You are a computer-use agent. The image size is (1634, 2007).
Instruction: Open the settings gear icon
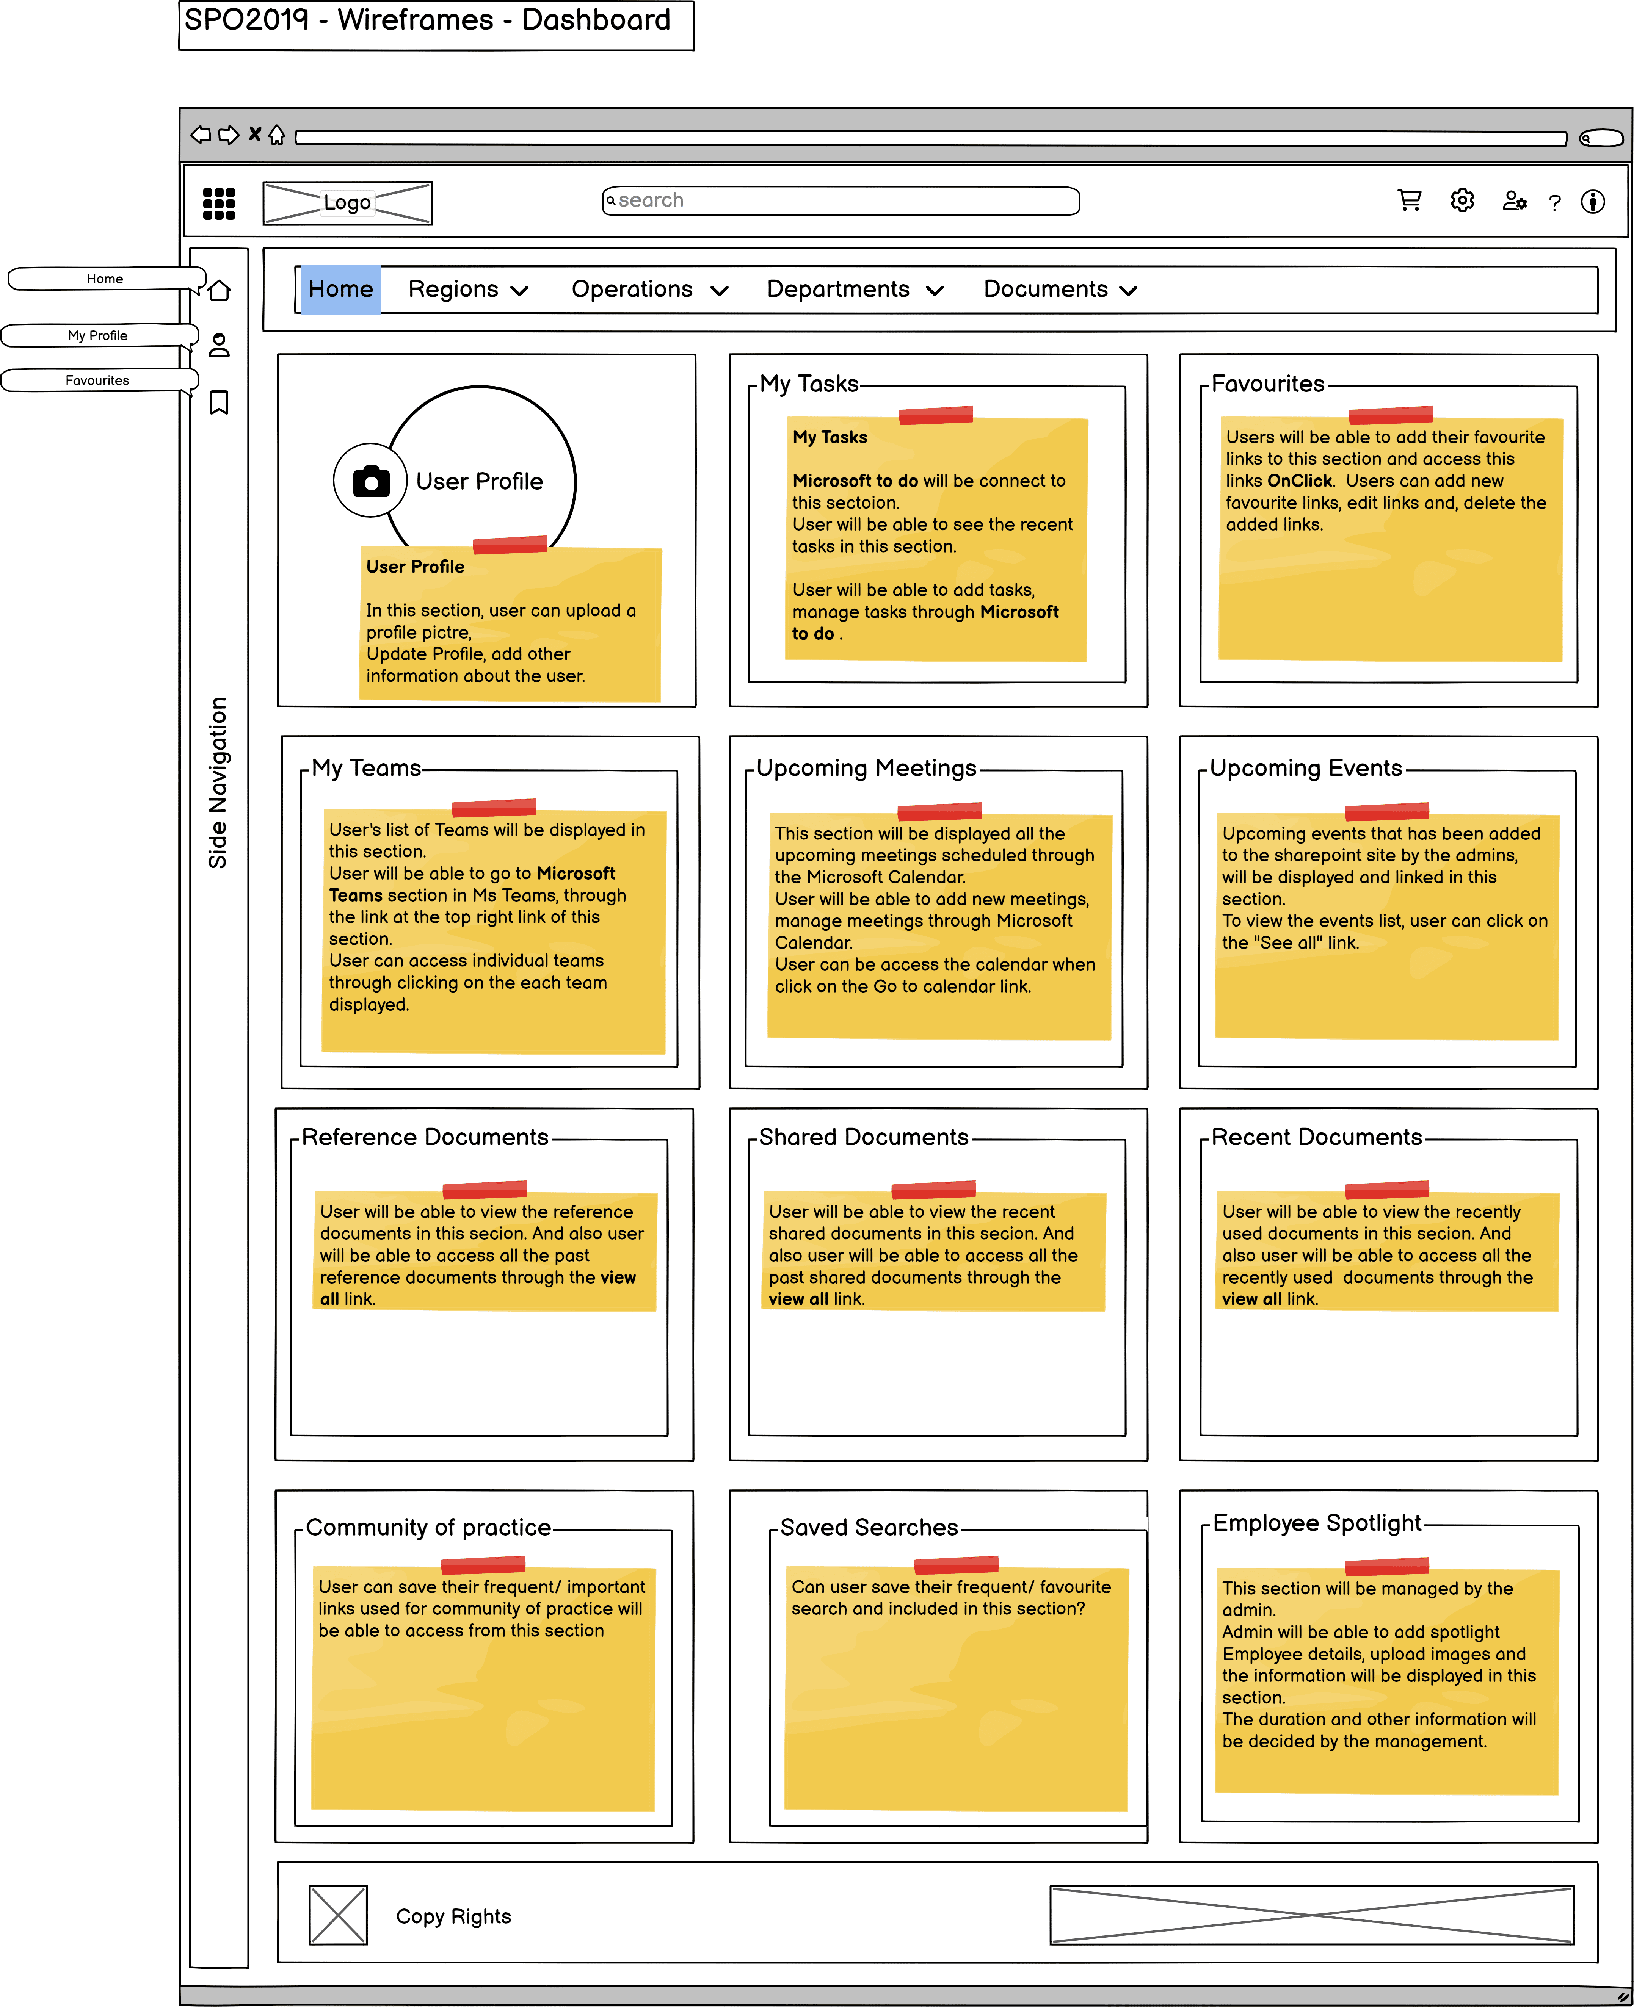point(1462,200)
